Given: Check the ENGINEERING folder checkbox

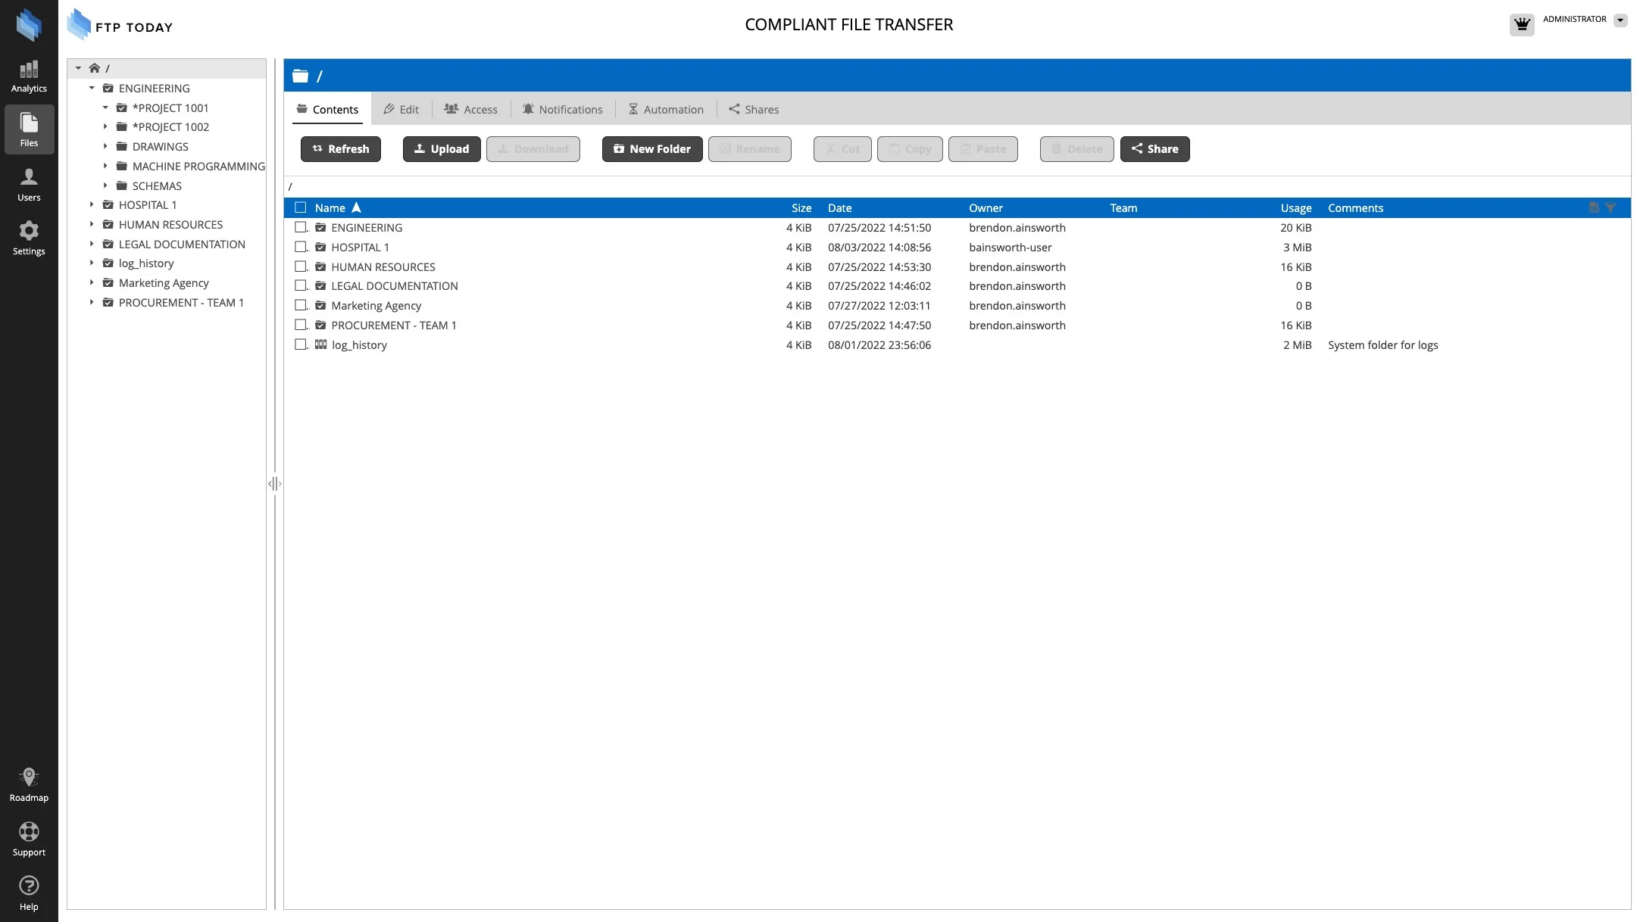Looking at the screenshot, I should 301,227.
